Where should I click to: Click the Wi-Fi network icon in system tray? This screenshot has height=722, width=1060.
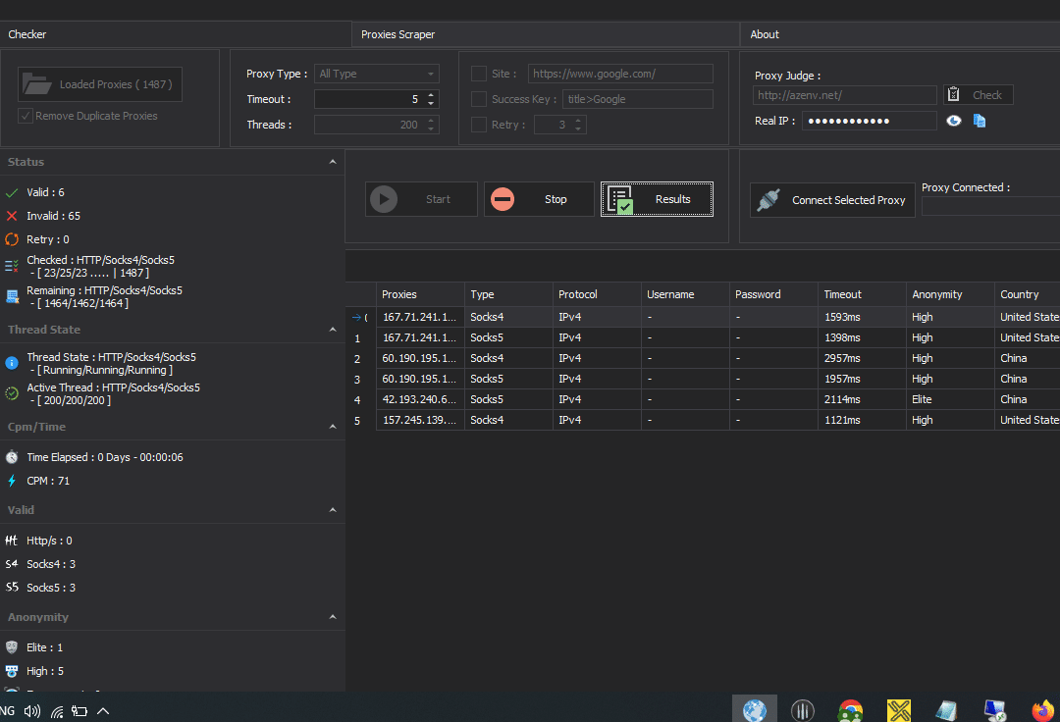coord(57,711)
